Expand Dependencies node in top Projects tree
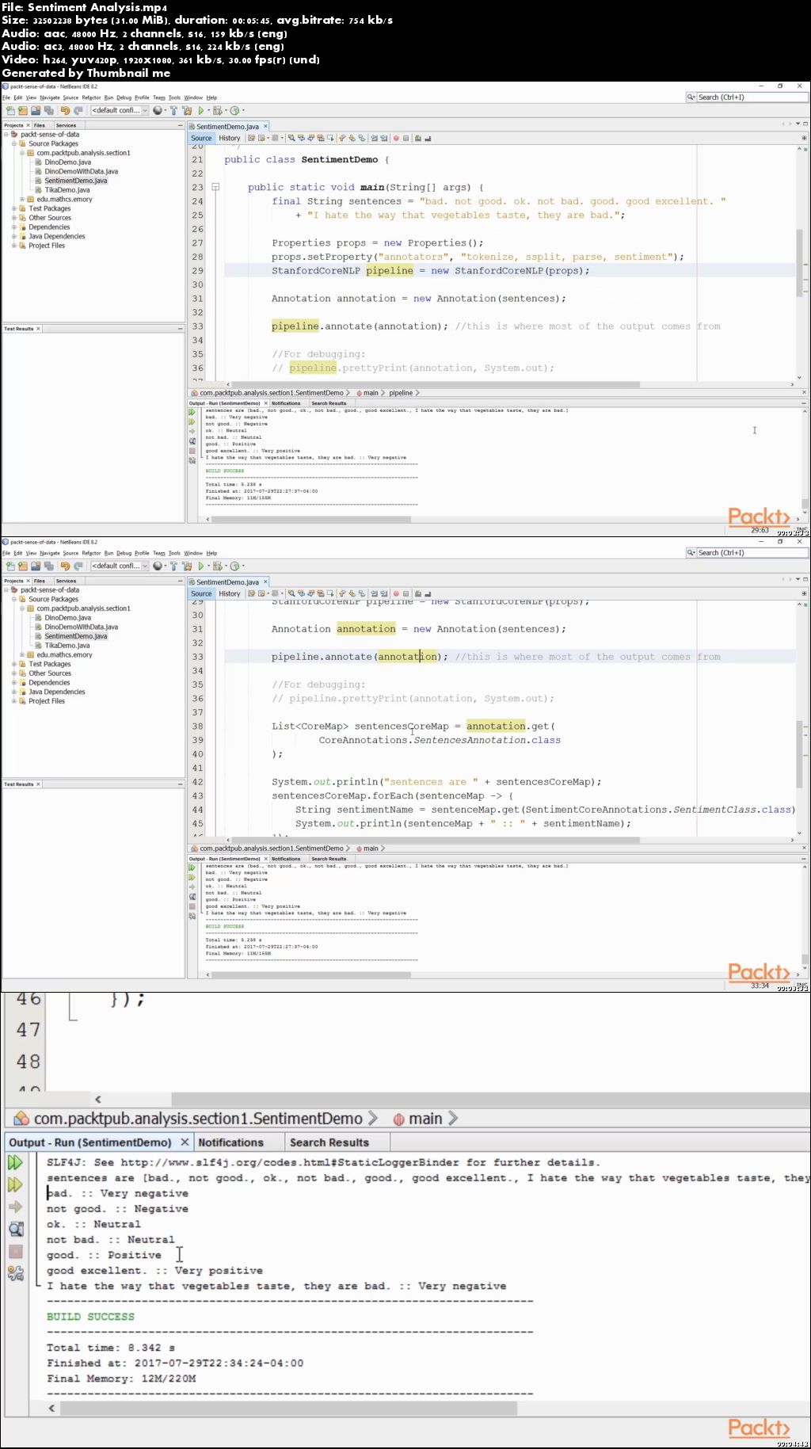 point(14,227)
